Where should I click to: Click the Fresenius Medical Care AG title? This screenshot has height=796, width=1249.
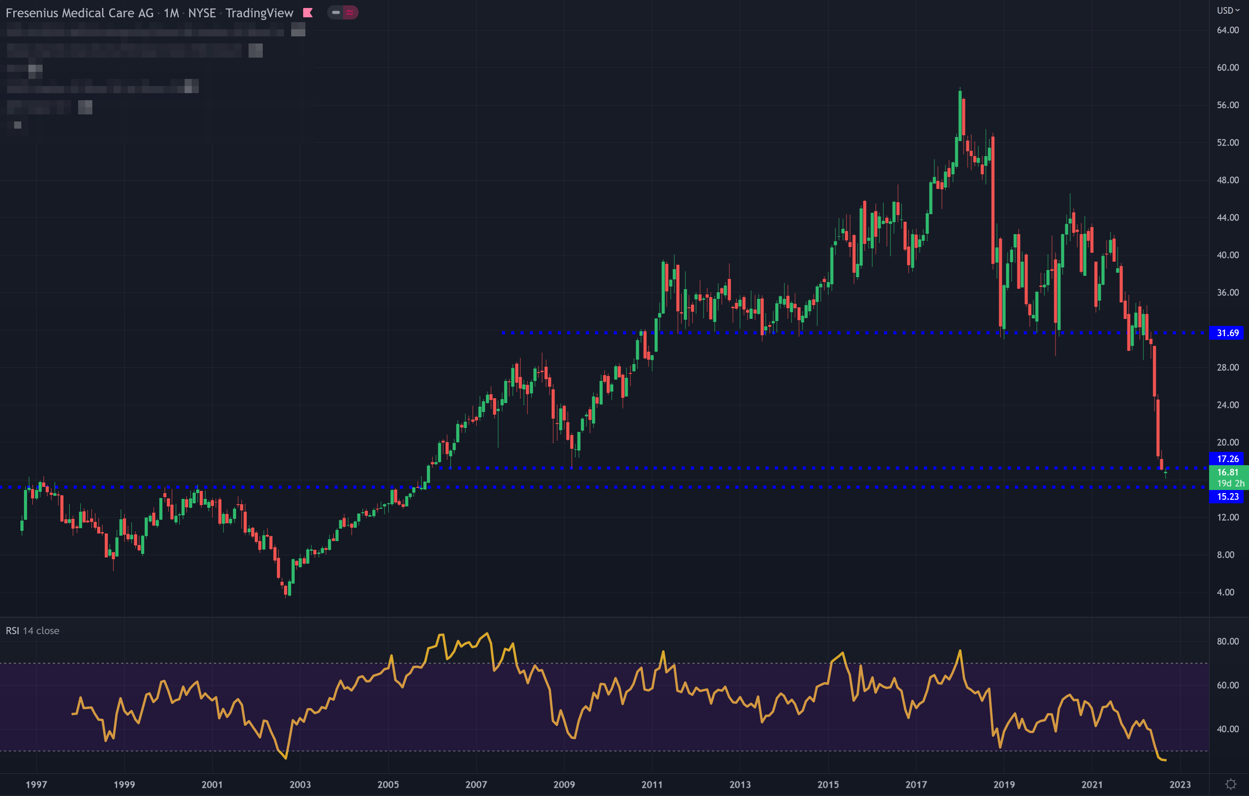click(79, 13)
